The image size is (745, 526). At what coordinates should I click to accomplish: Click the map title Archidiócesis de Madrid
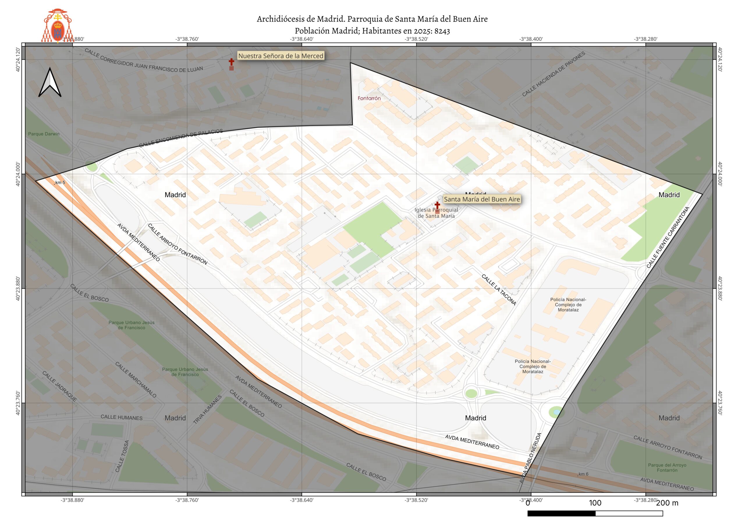tap(372, 19)
